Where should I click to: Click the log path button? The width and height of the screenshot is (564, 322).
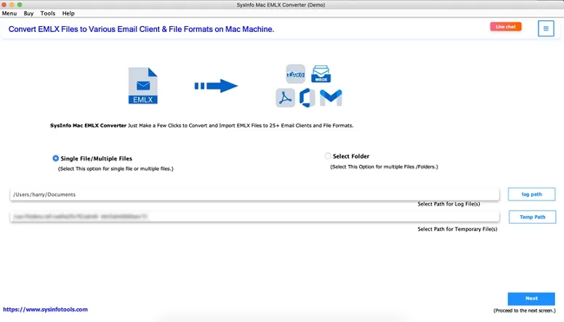coord(531,194)
